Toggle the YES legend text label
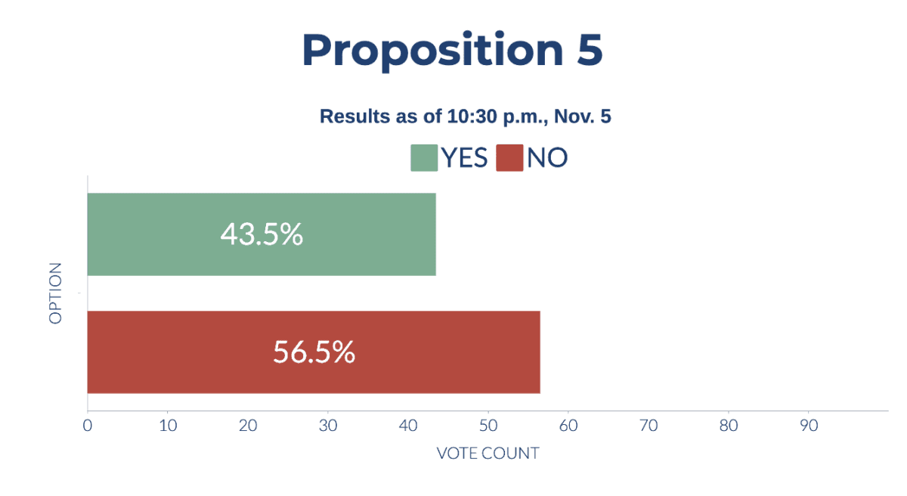Image resolution: width=907 pixels, height=496 pixels. [464, 157]
